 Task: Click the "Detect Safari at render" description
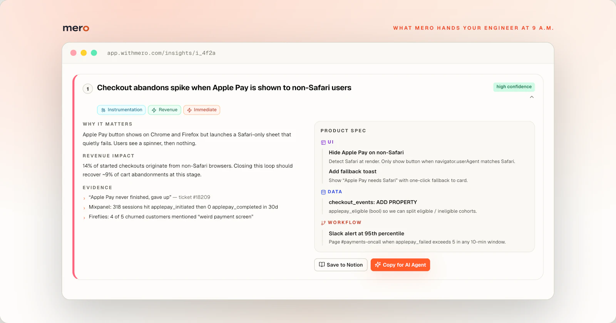422,161
